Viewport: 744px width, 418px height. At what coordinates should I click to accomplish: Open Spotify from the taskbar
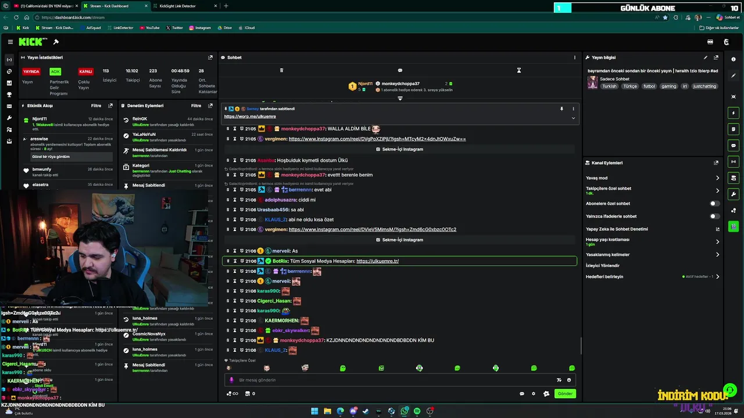tap(417, 411)
